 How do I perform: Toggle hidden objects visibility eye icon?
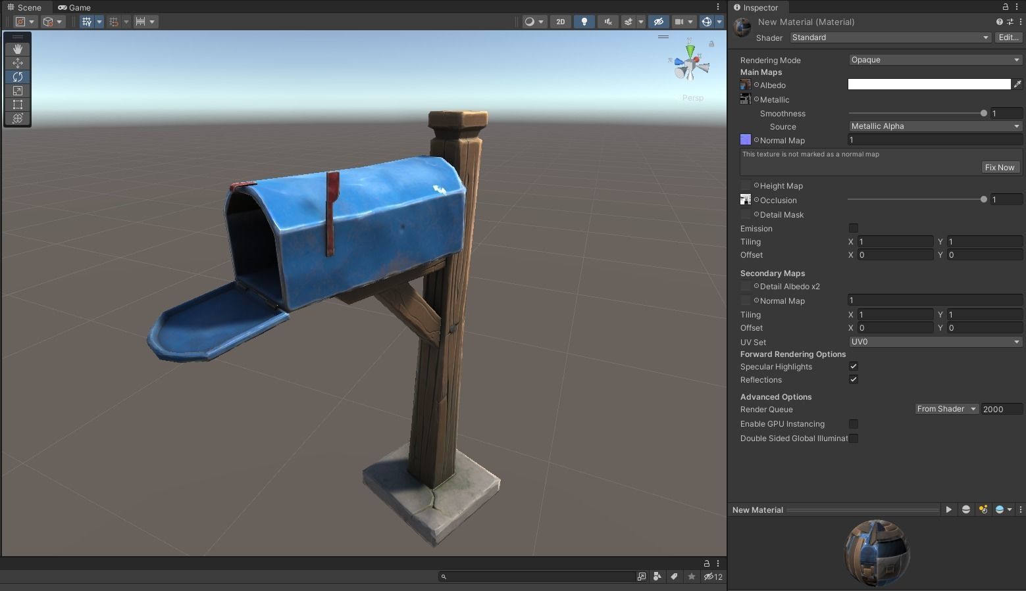(x=658, y=22)
